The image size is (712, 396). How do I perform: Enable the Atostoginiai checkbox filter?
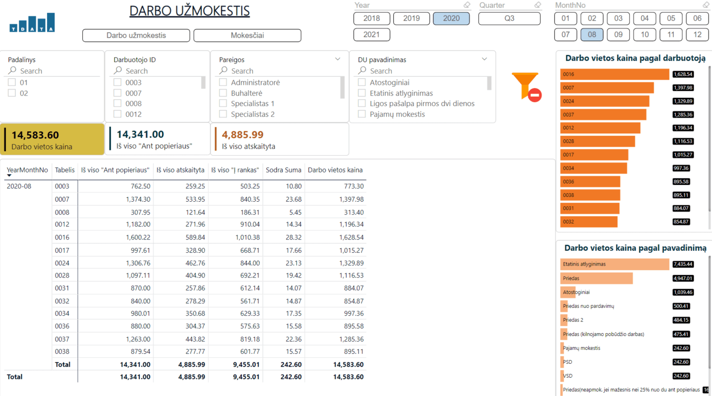362,82
